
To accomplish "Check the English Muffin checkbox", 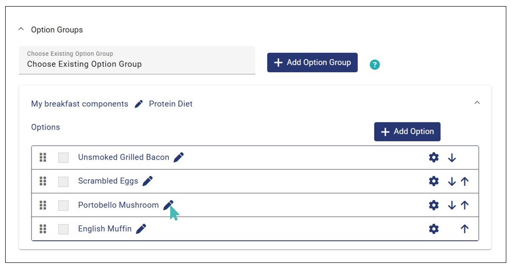I will [x=63, y=229].
